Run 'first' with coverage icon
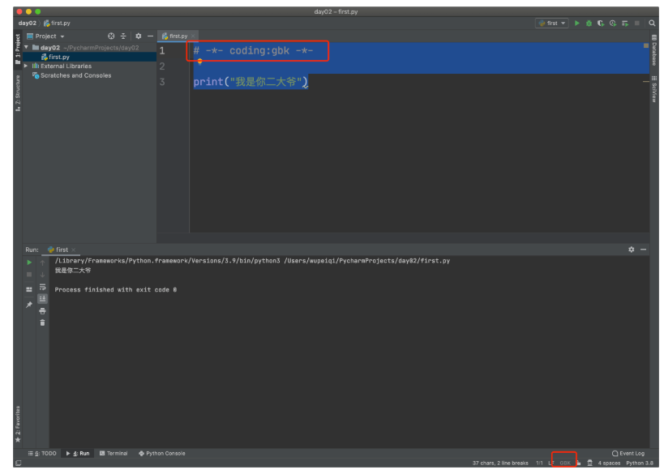This screenshot has width=664, height=474. tap(601, 23)
